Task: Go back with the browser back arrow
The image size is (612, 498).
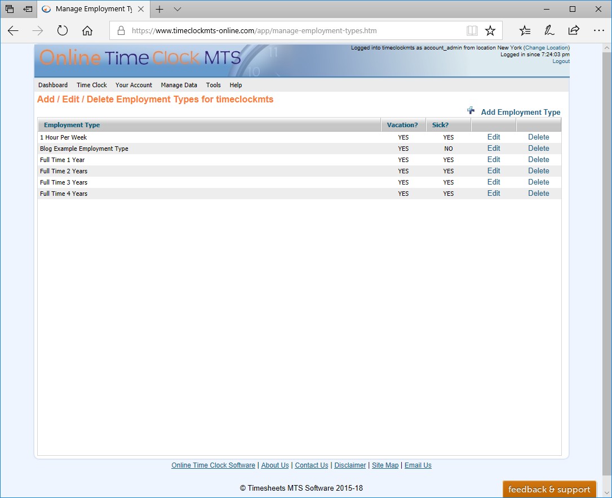Action: [x=14, y=30]
